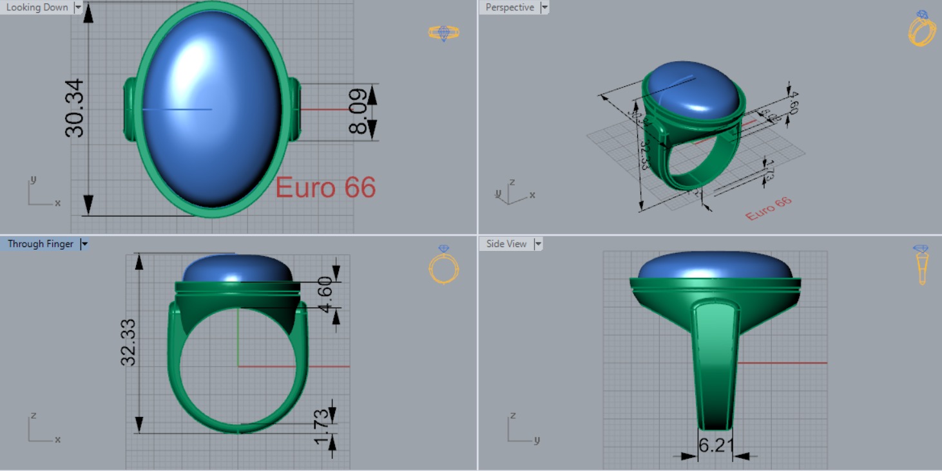Open the Looking Down viewport menu arrow
942x471 pixels.
click(x=79, y=8)
